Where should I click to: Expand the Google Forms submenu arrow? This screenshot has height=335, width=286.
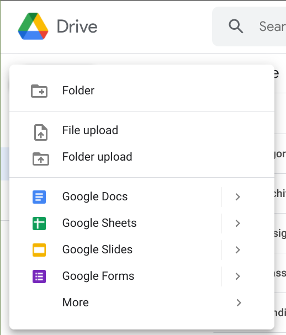(x=238, y=276)
